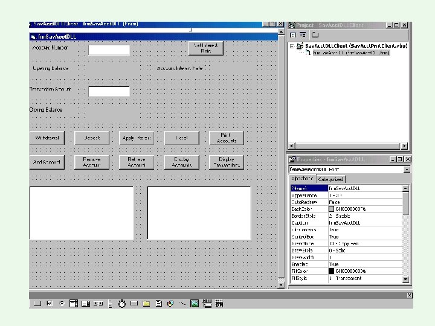This screenshot has height=326, width=435.
Task: Click the Remove Account button
Action: pos(92,162)
